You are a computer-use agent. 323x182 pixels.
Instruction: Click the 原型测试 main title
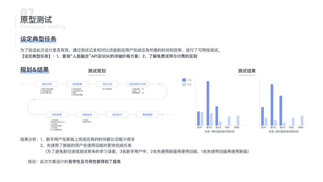(x=36, y=20)
